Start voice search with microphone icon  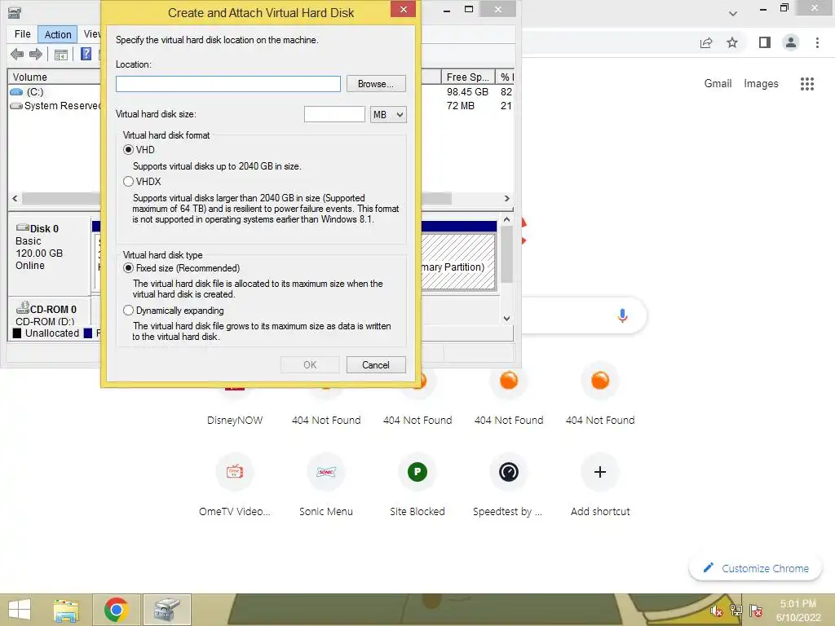coord(622,315)
